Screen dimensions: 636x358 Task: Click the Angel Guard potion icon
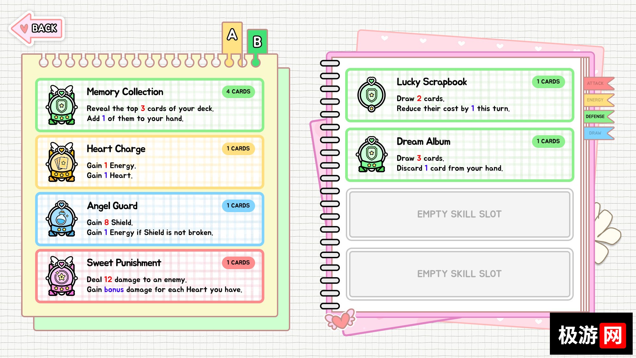[x=62, y=218]
